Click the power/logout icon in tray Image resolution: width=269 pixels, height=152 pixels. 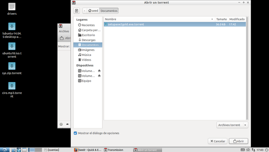coord(266,150)
